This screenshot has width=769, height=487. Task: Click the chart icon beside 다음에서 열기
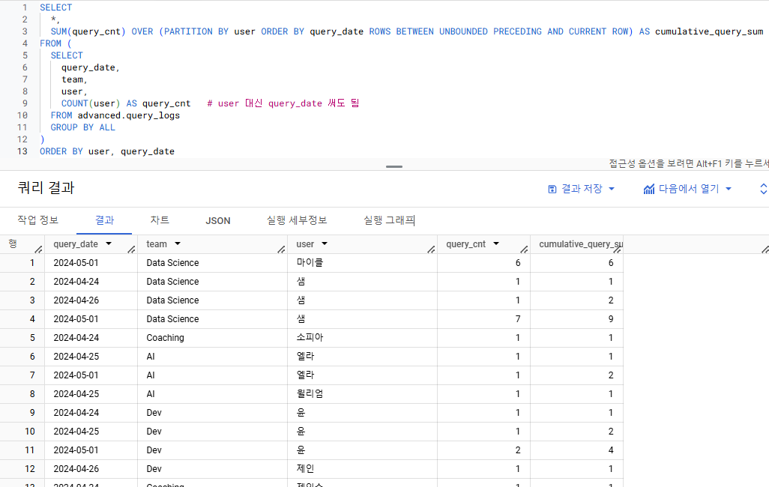(649, 190)
